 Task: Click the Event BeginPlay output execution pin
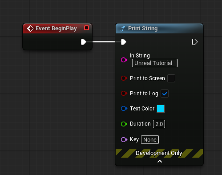[84, 42]
